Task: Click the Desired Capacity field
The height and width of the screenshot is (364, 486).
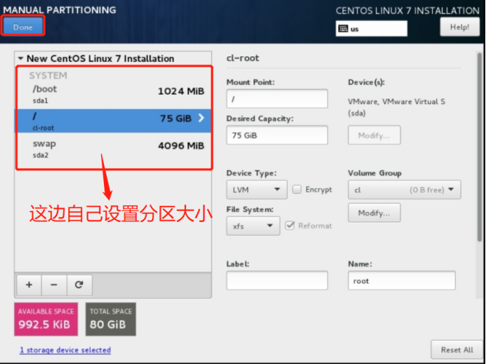Action: click(277, 135)
